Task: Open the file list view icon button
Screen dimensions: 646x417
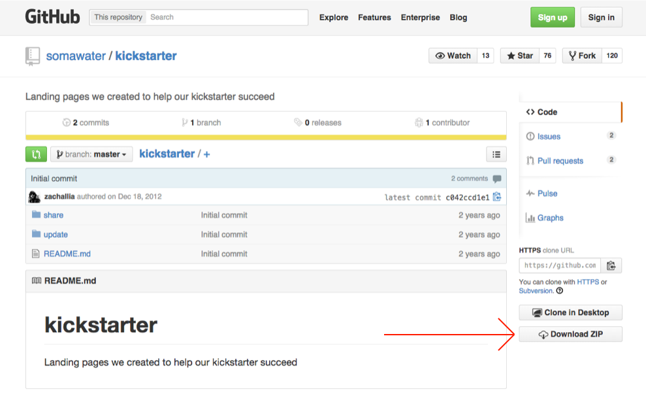Action: 496,154
